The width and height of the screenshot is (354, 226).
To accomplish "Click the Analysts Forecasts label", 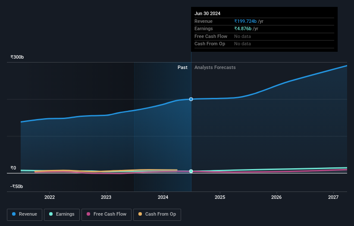I will 215,67.
